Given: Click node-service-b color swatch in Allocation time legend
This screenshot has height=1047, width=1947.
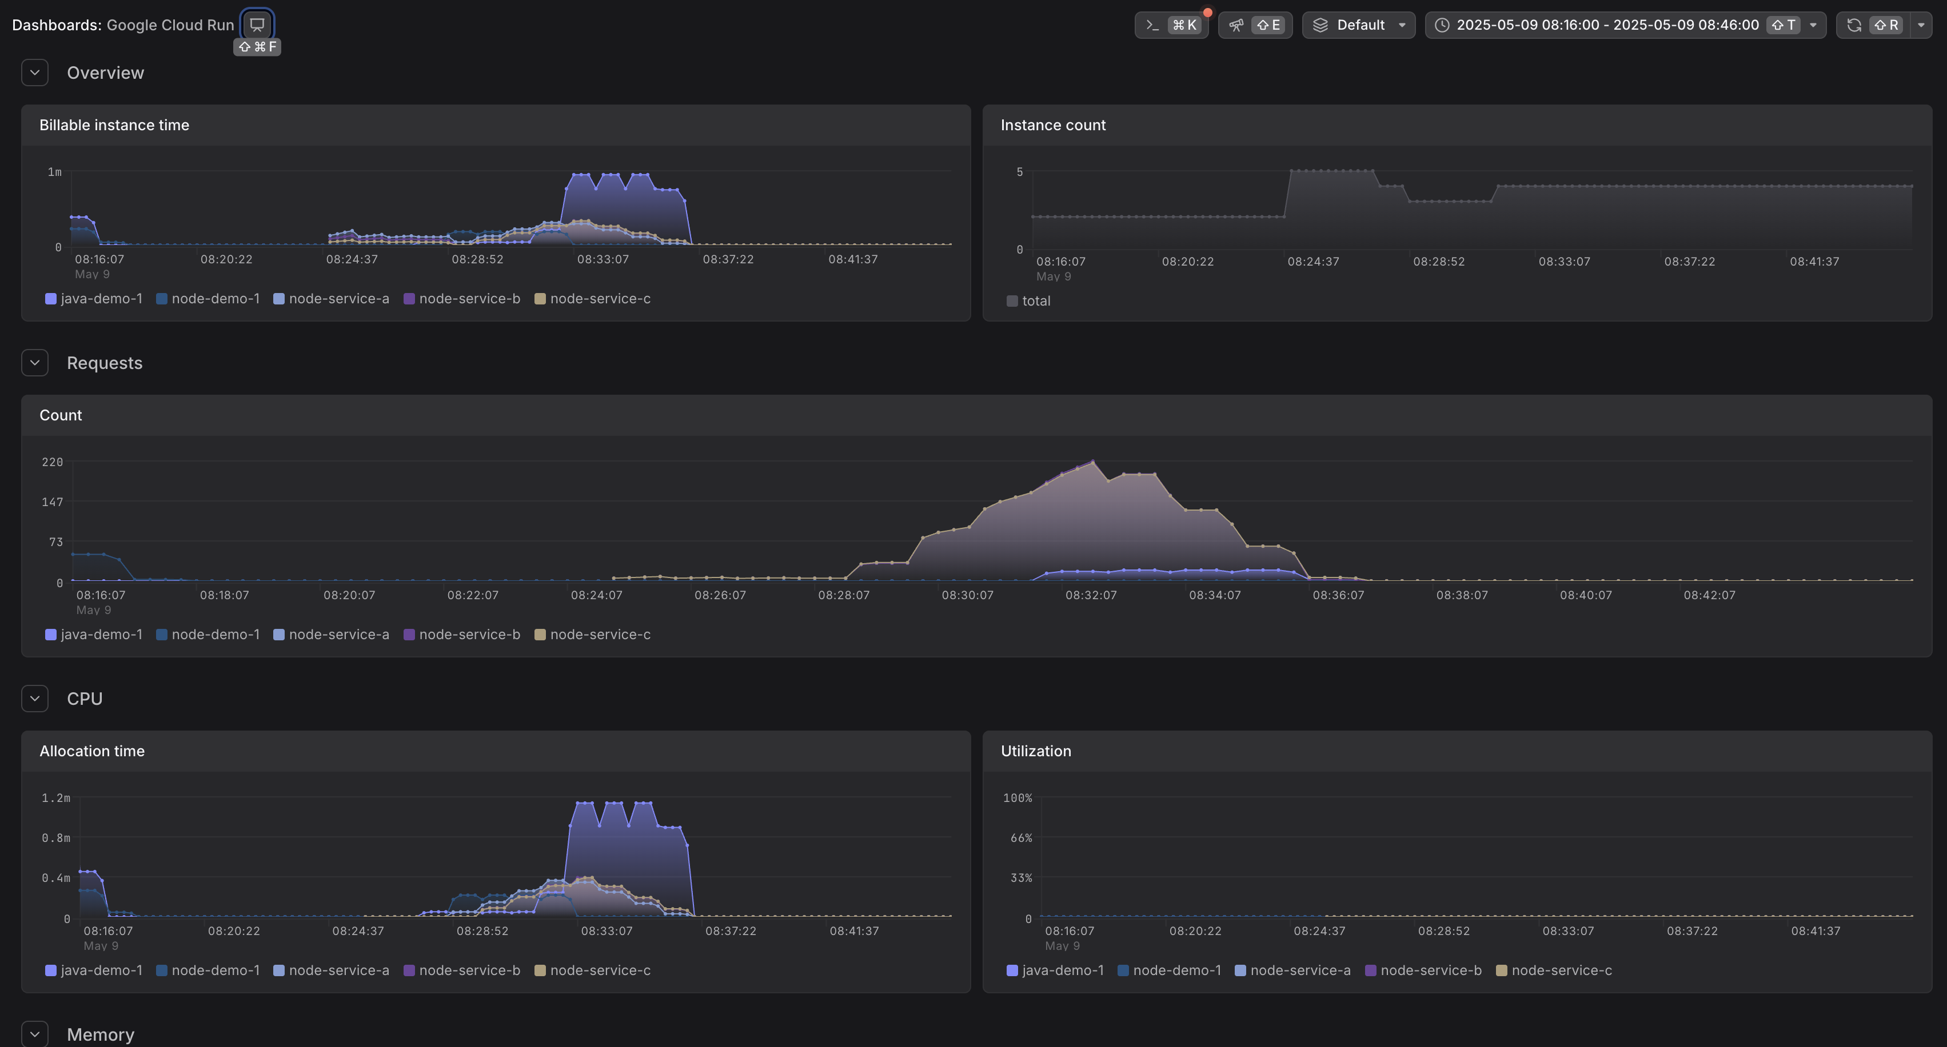Looking at the screenshot, I should pyautogui.click(x=409, y=970).
